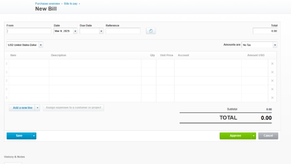The width and height of the screenshot is (291, 164).
Task: Open the Date picker dropdown arrow
Action: [75, 31]
